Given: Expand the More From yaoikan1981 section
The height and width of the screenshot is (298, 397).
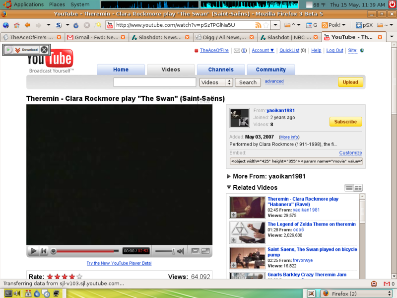Looking at the screenshot, I should tap(229, 176).
